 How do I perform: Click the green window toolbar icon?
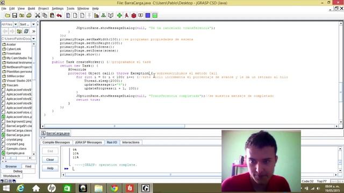pos(155,16)
